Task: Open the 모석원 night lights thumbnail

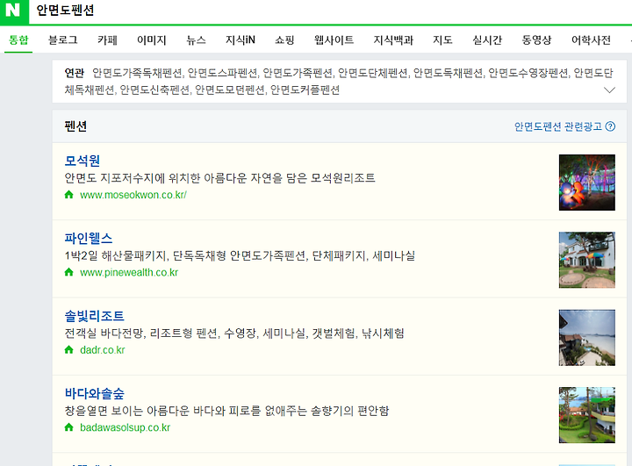Action: (587, 183)
